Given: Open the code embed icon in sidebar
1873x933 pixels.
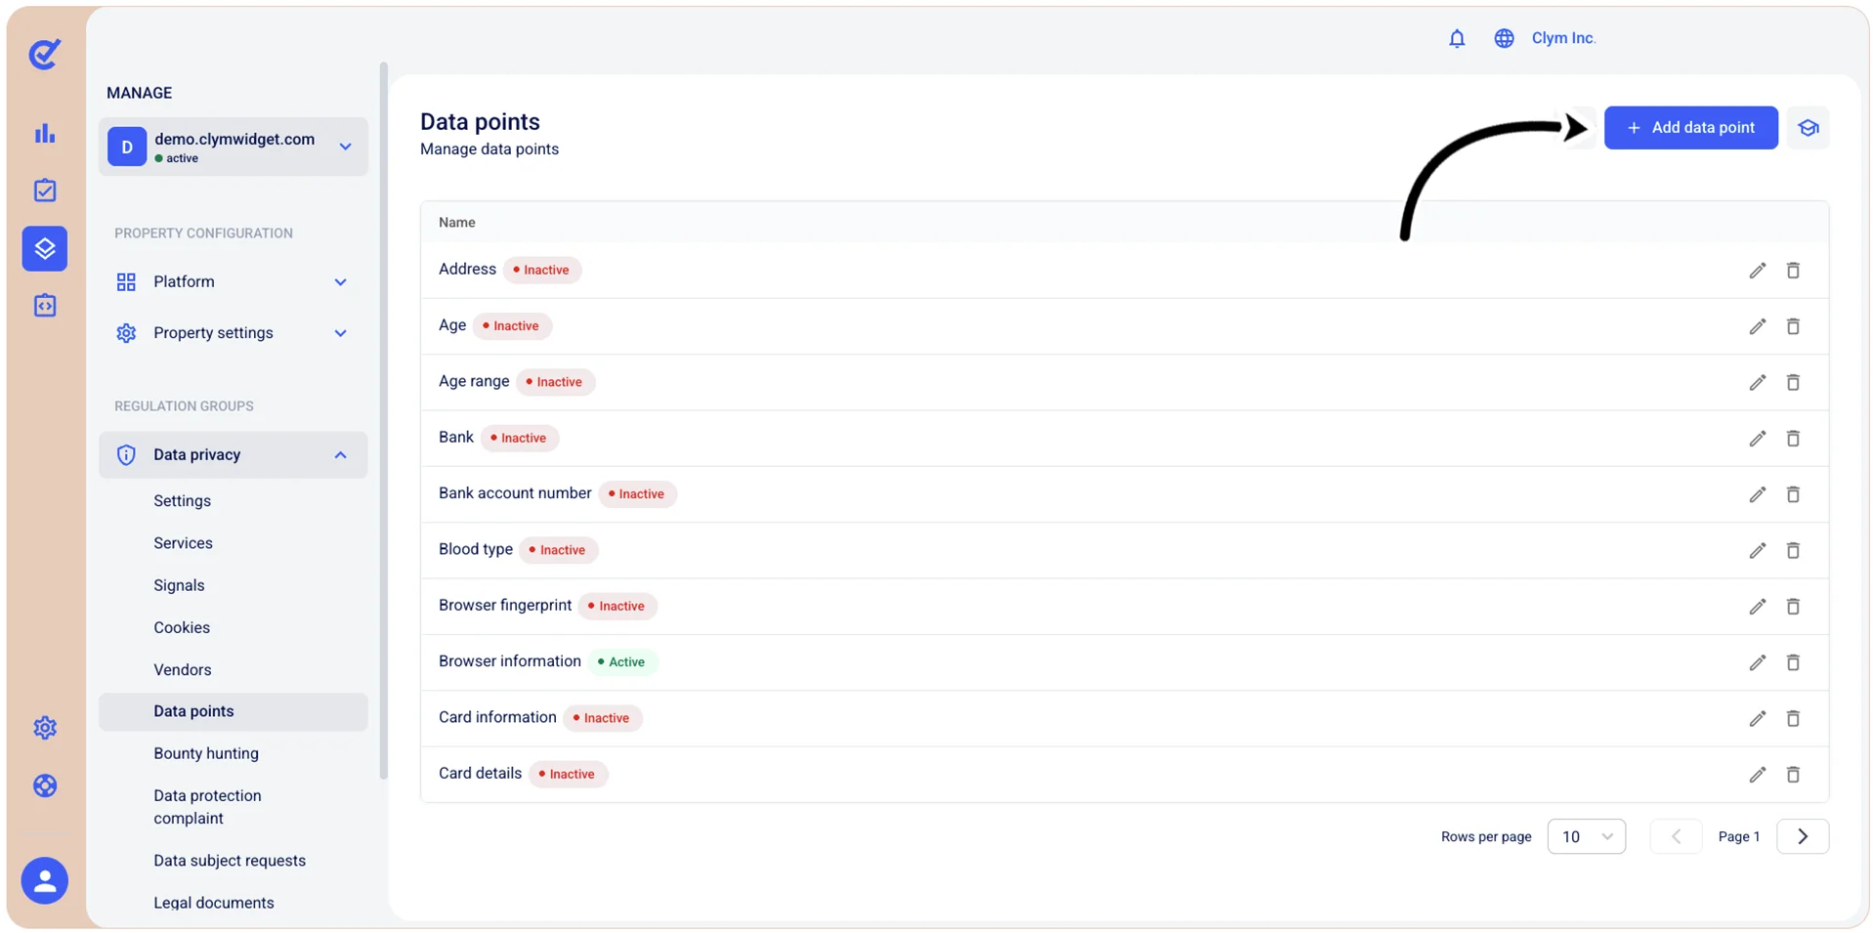Looking at the screenshot, I should point(45,306).
